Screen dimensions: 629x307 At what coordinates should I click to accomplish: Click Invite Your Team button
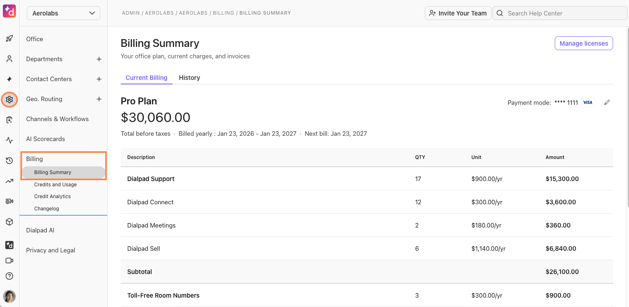coord(458,13)
